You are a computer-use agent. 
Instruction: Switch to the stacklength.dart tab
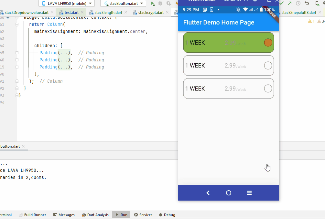pyautogui.click(x=108, y=13)
